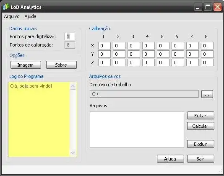Click the 'Dados Iniciais' group label
This screenshot has width=224, height=176.
[x=23, y=28]
